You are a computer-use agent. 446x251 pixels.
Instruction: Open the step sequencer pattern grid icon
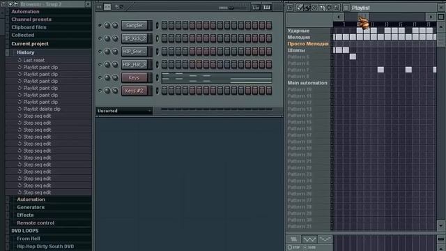107,7
